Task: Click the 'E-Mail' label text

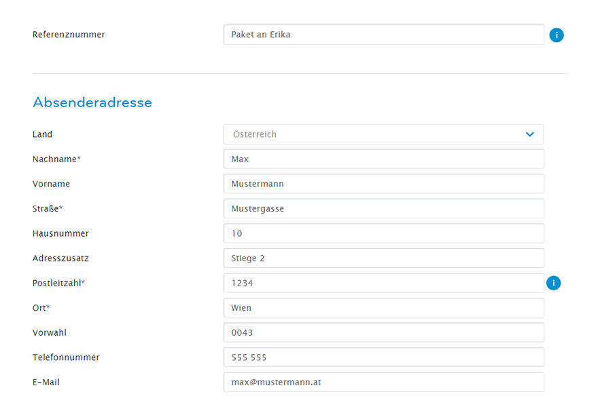Action: coord(46,383)
